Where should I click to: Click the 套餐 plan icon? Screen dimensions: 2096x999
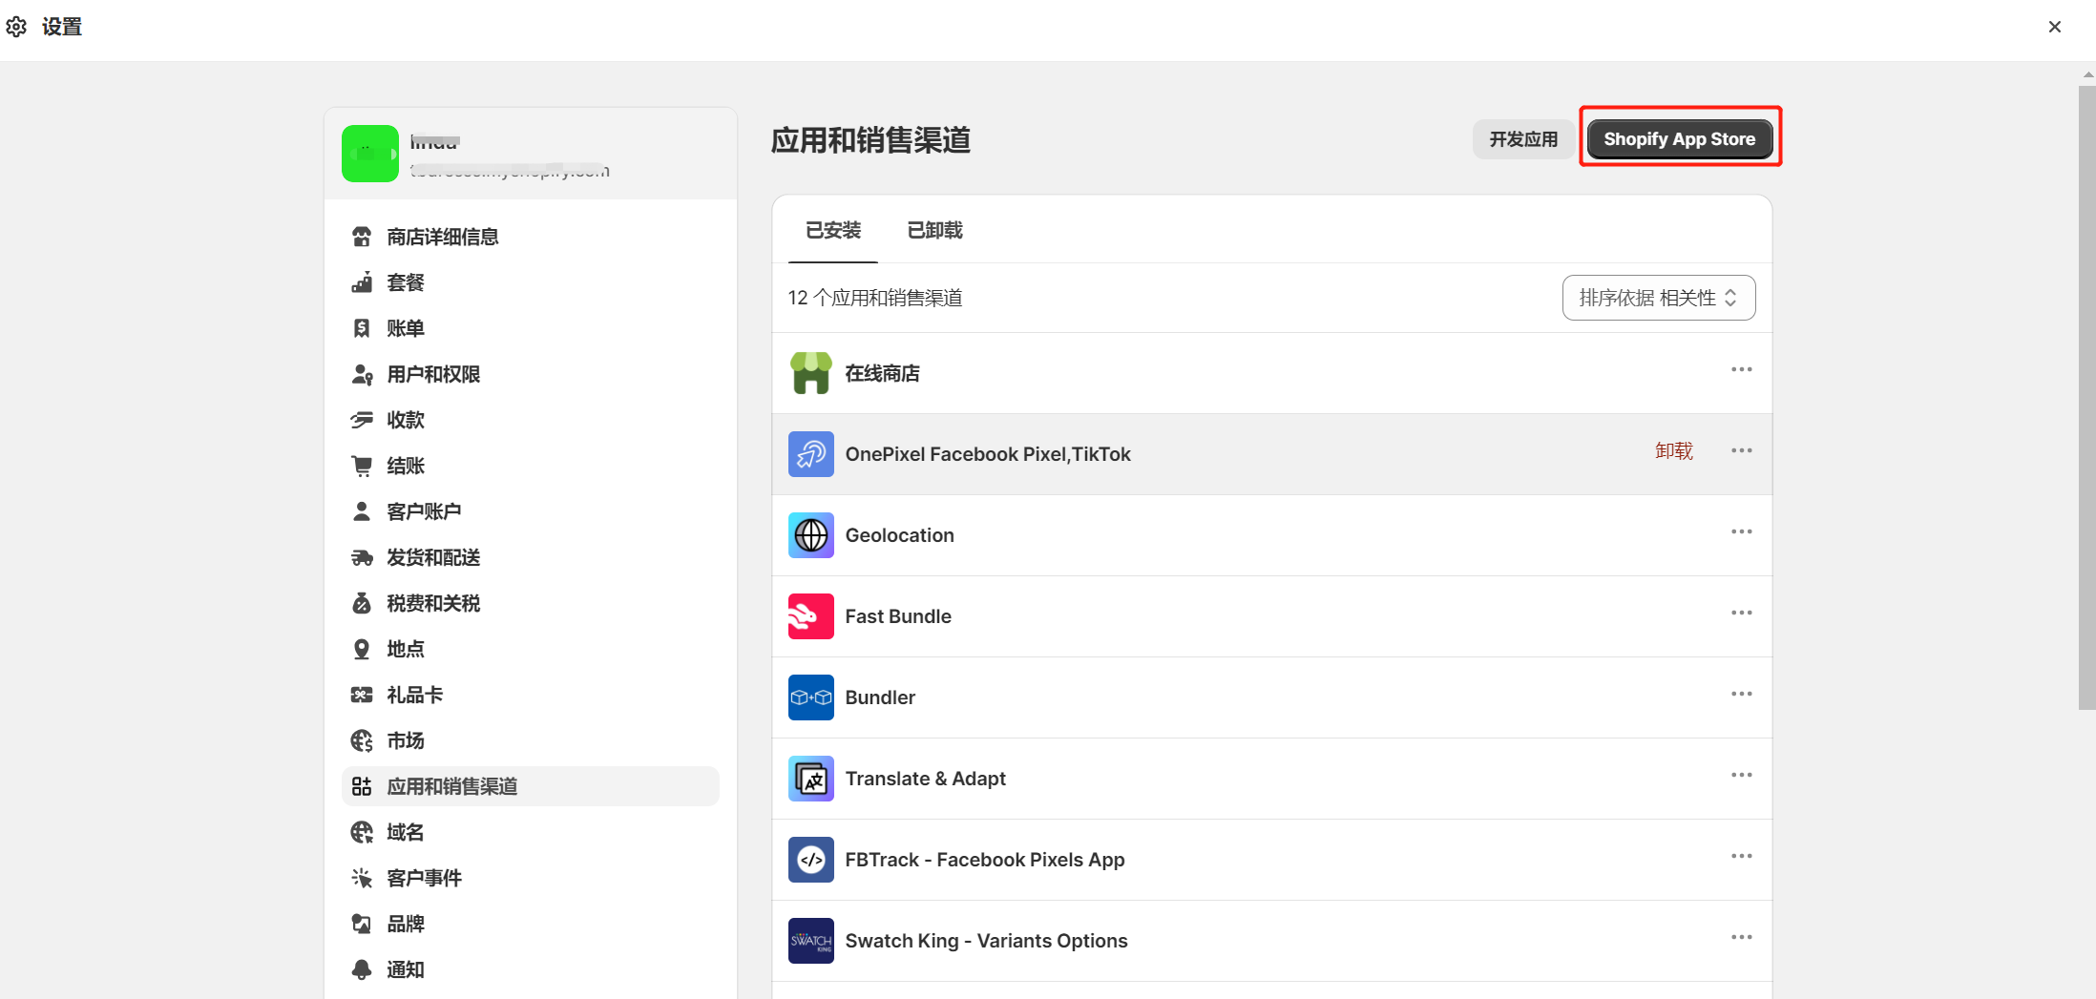coord(362,282)
